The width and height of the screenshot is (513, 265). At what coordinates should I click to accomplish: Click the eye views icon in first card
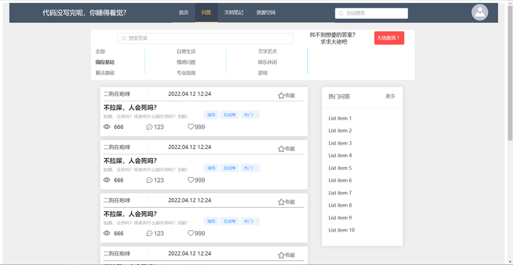106,127
